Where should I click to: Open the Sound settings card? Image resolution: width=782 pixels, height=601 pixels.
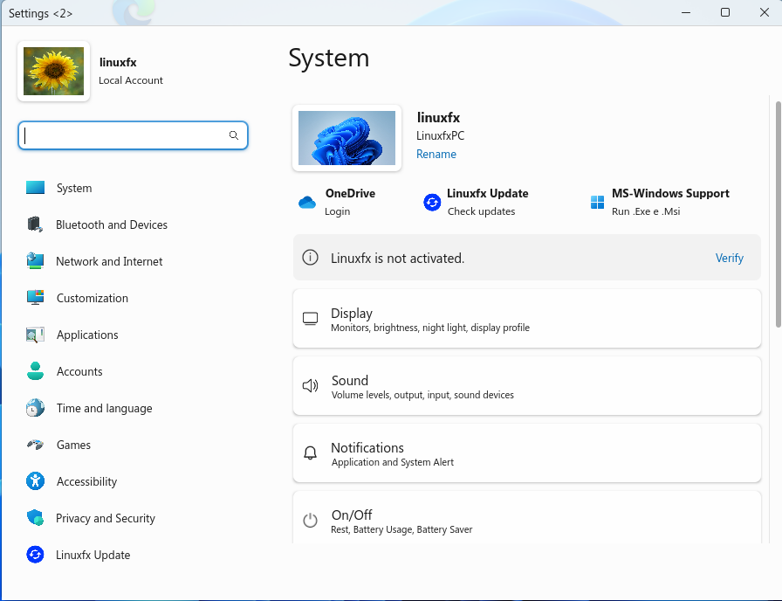pyautogui.click(x=526, y=387)
